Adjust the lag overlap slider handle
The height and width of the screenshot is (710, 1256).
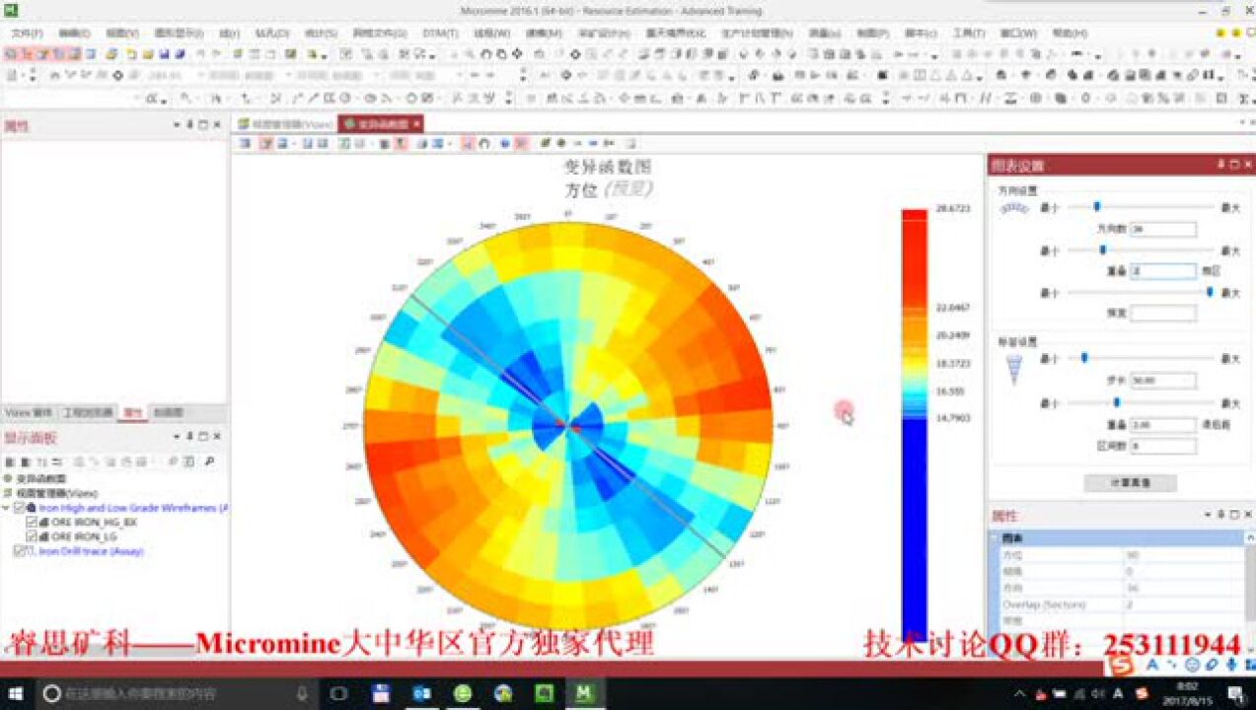1116,402
